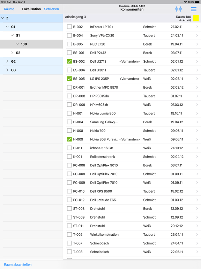Switch to the Räume tab
The height and width of the screenshot is (269, 201).
[x=9, y=9]
